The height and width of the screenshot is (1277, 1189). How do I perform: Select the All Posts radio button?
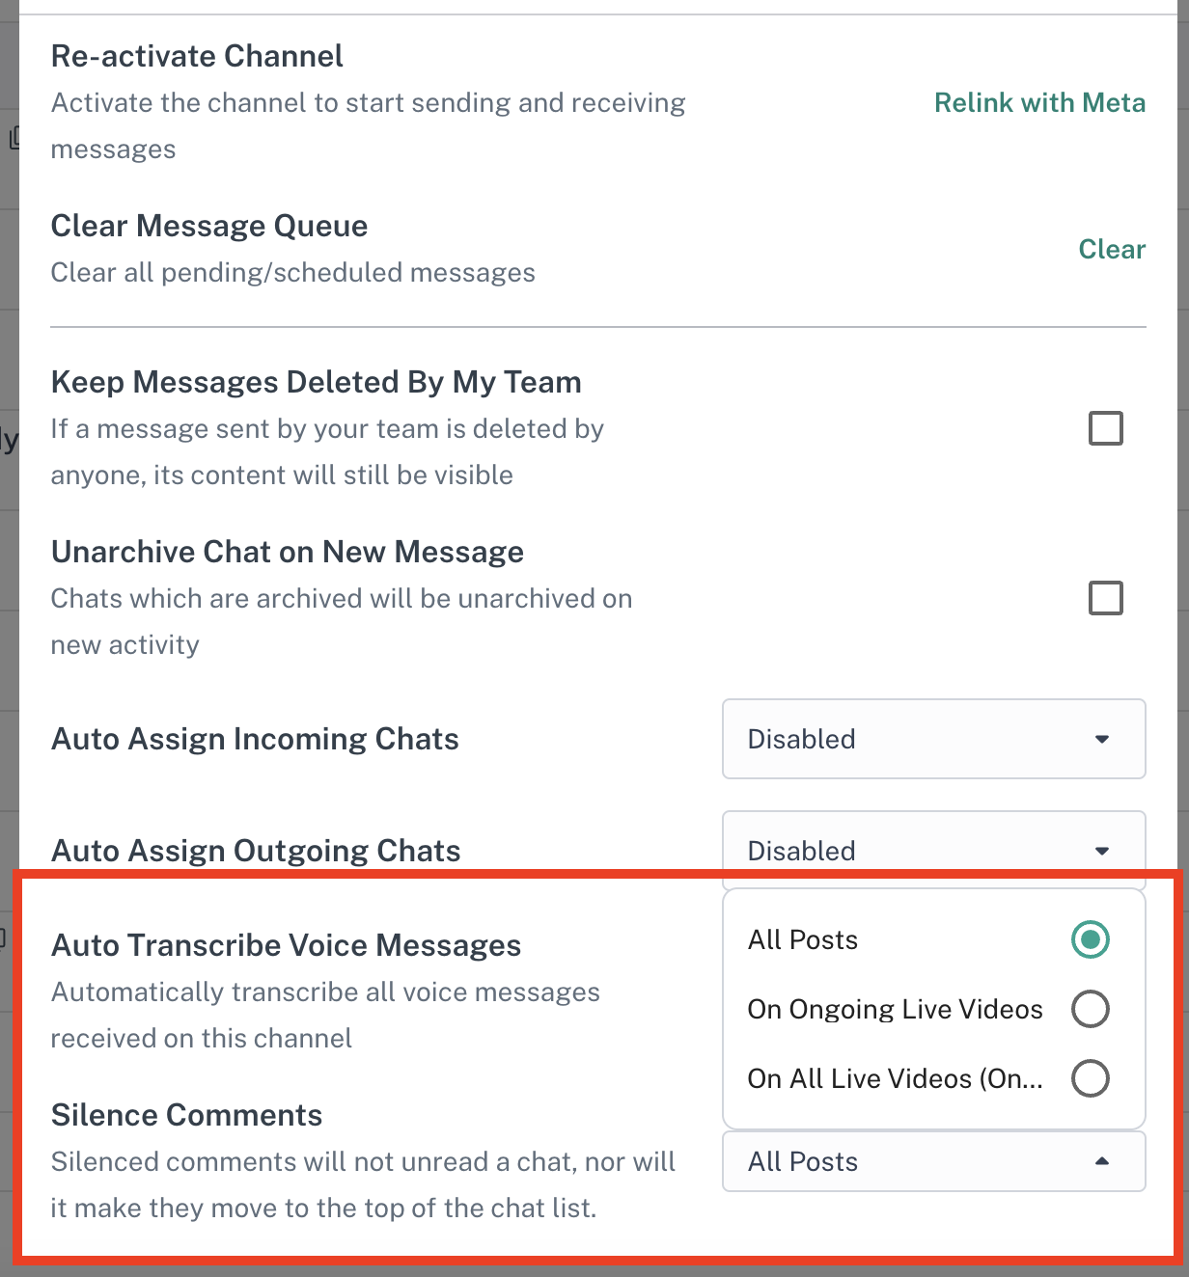pos(1090,939)
